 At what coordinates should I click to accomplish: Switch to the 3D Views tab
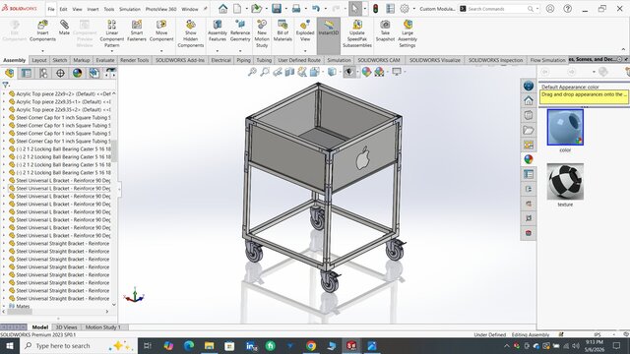click(66, 327)
